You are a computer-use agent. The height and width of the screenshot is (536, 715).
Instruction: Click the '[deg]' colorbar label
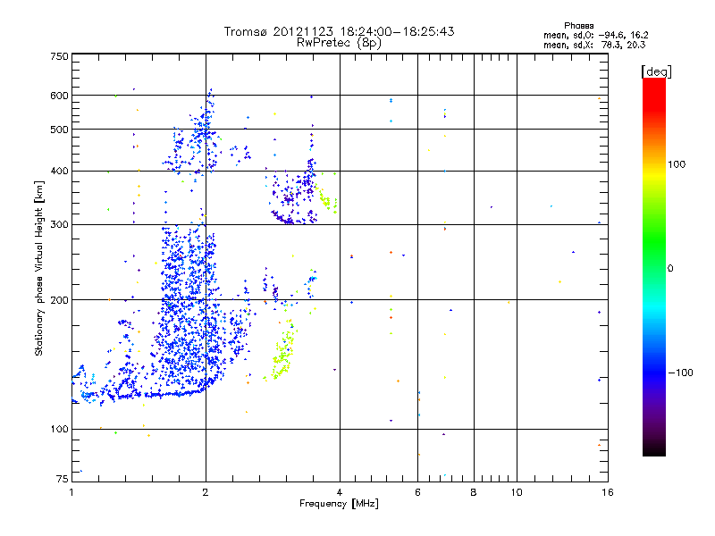coord(656,71)
